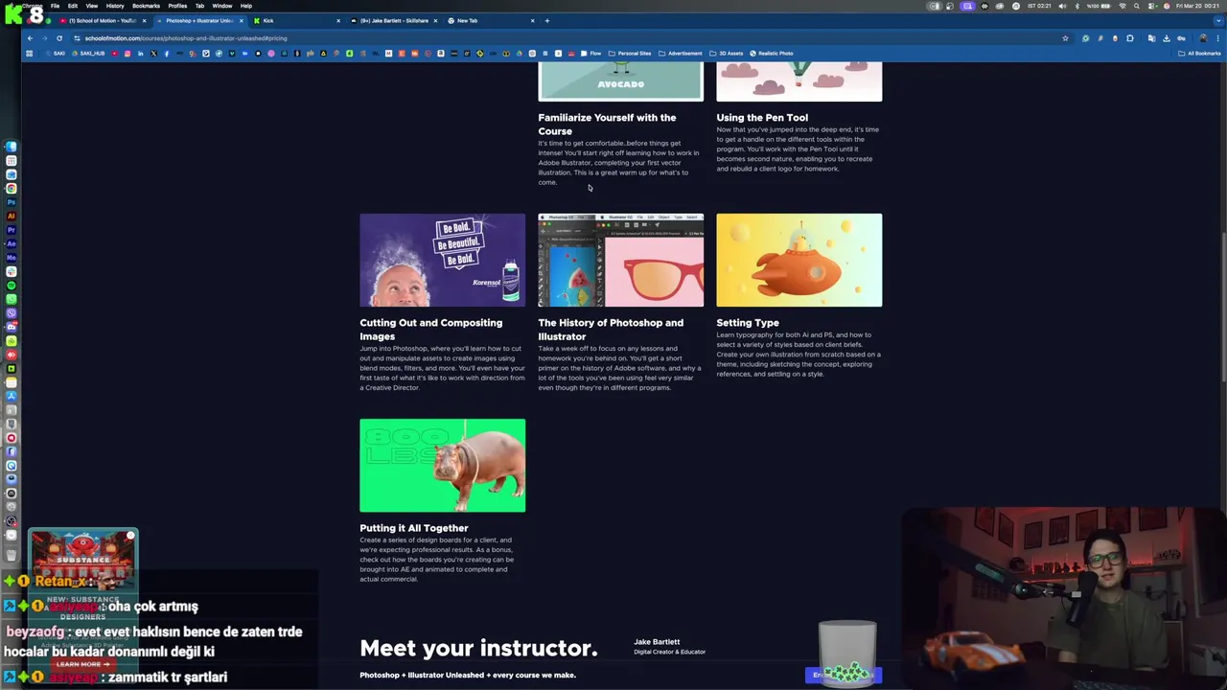Open the File menu
The width and height of the screenshot is (1227, 690).
point(55,6)
